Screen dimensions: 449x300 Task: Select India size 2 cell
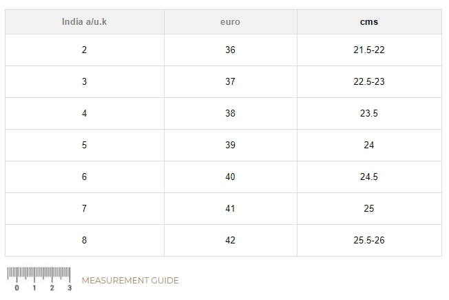[x=85, y=50]
